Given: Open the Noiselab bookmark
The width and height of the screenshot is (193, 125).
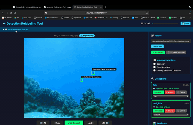Looking at the screenshot, I should pos(38,18).
